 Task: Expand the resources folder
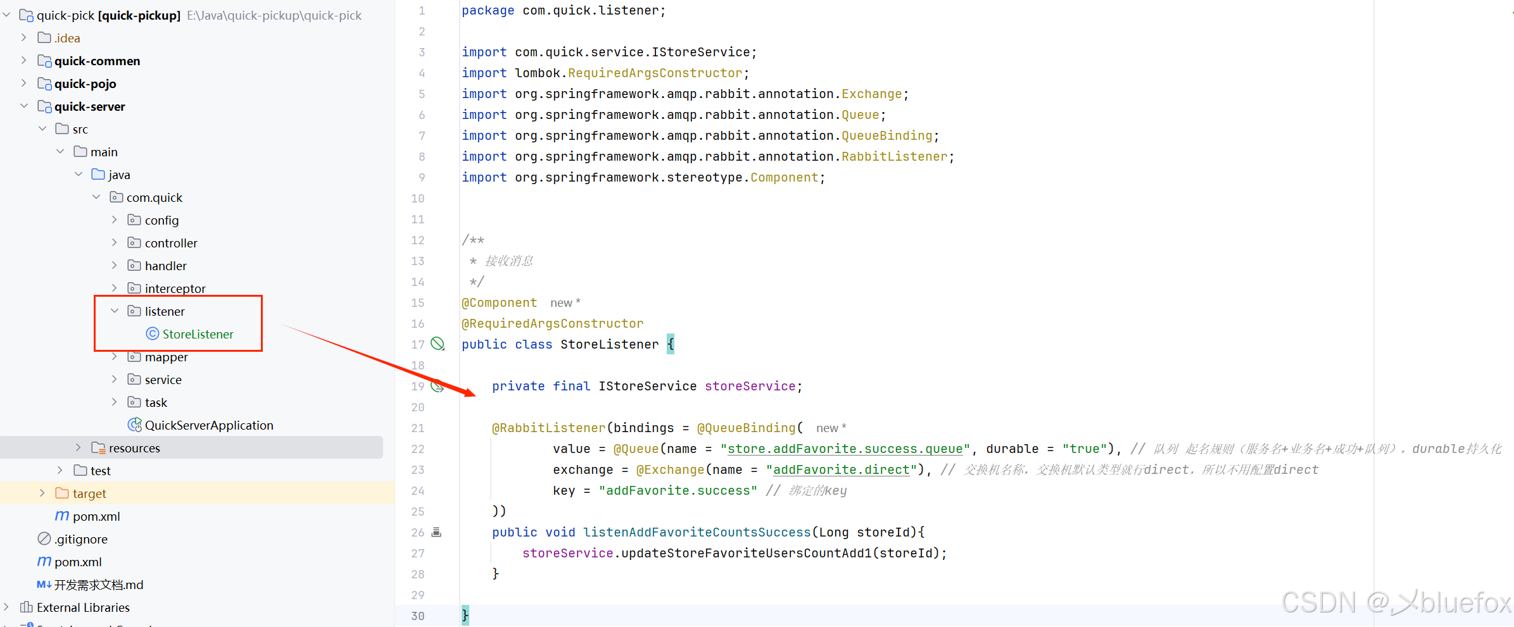click(x=79, y=447)
